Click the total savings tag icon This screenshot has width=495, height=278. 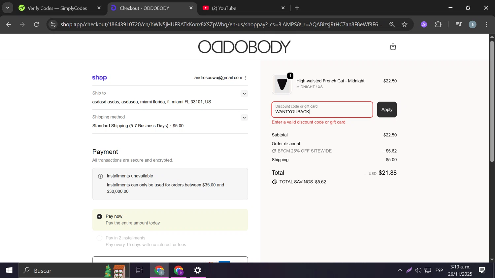[274, 182]
